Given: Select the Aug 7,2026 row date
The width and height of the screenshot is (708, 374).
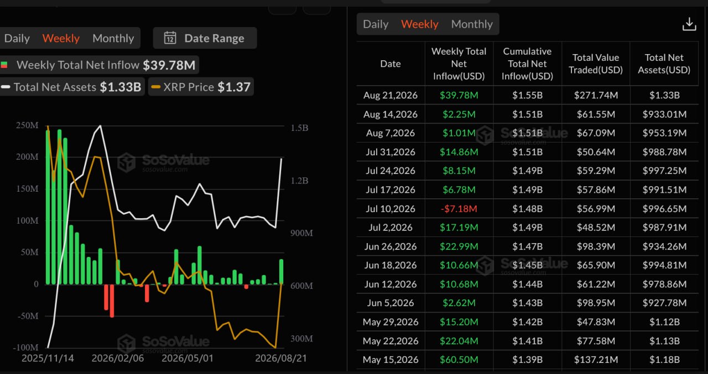Looking at the screenshot, I should pyautogui.click(x=391, y=133).
